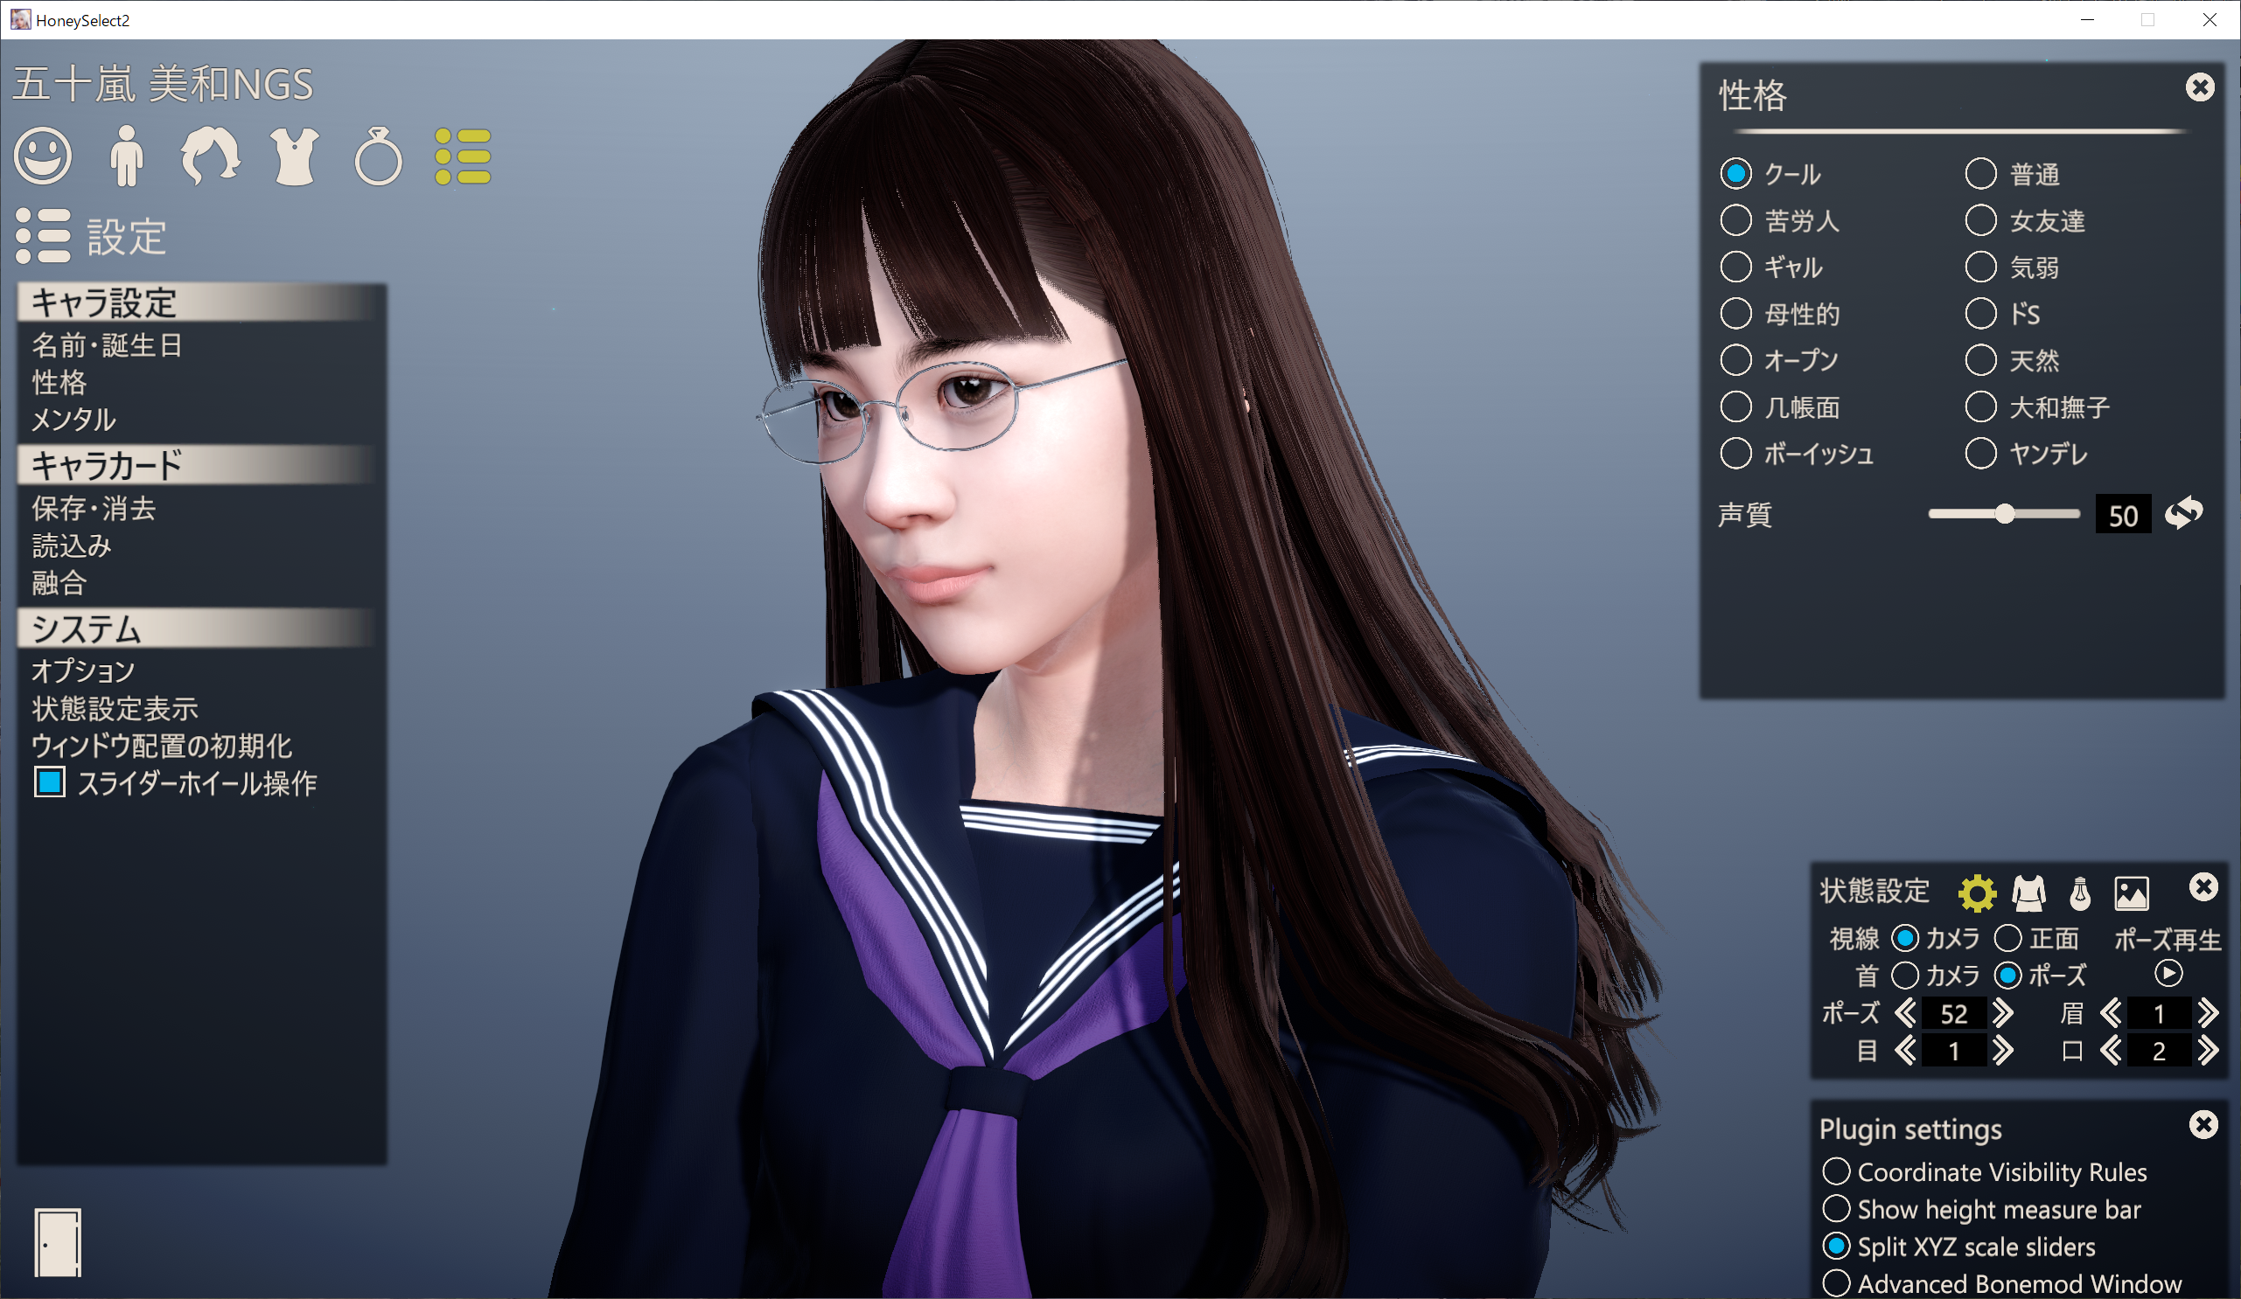
Task: Click 状態設定表示 in system menu
Action: point(115,708)
